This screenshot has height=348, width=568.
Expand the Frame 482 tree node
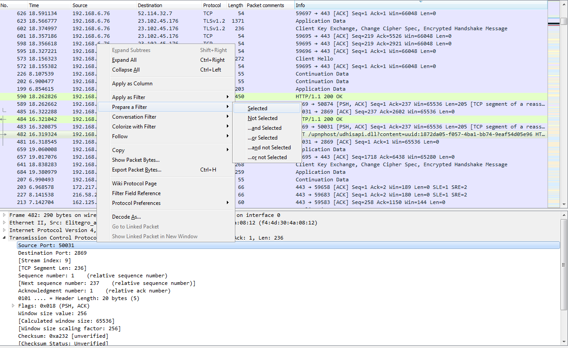click(5, 215)
